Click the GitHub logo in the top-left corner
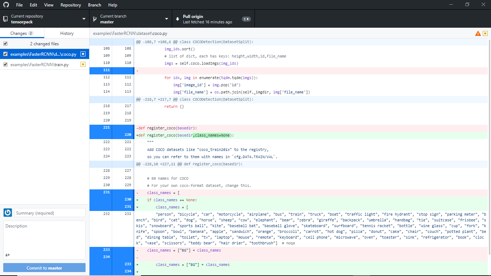The image size is (491, 276). (6, 5)
